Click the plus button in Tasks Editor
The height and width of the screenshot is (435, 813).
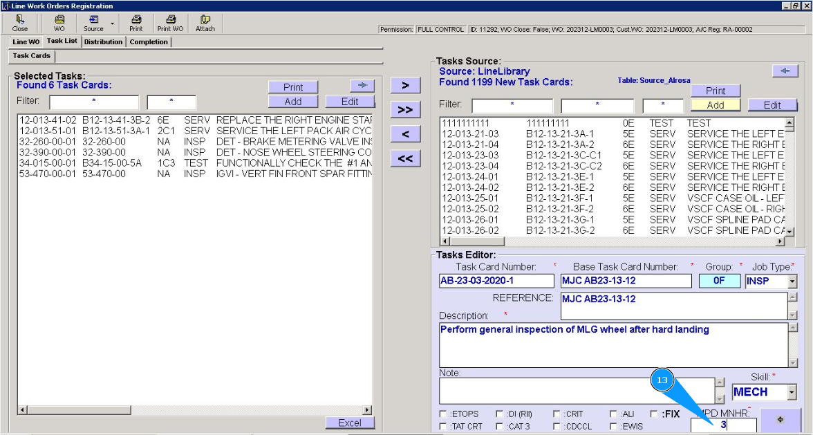[x=780, y=420]
